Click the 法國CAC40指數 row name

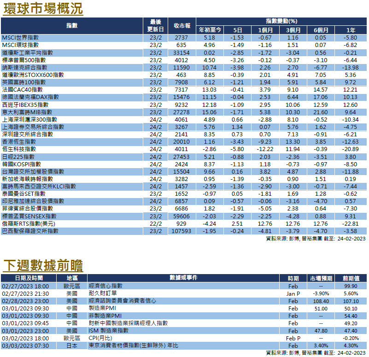[23, 90]
